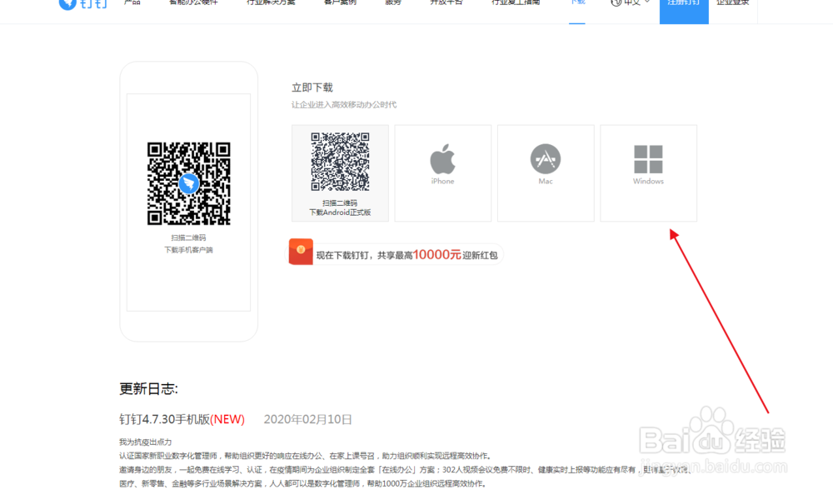Click the 我为抗疫出点力 changelog line
This screenshot has height=495, width=833.
pos(145,442)
